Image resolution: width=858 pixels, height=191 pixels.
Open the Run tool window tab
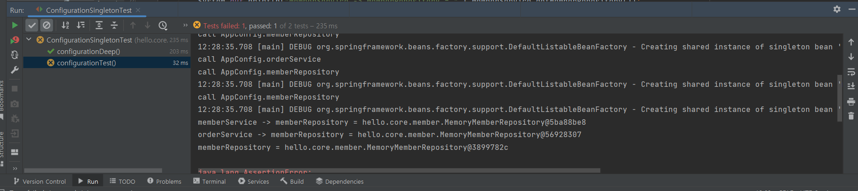[x=88, y=181]
